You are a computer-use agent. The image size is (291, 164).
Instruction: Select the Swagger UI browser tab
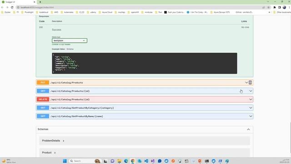pyautogui.click(x=18, y=2)
